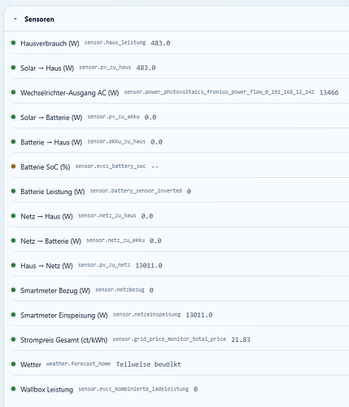Select the Wechselrichter-Ausgang AC (W) label
Image resolution: width=349 pixels, height=407 pixels.
coord(70,93)
